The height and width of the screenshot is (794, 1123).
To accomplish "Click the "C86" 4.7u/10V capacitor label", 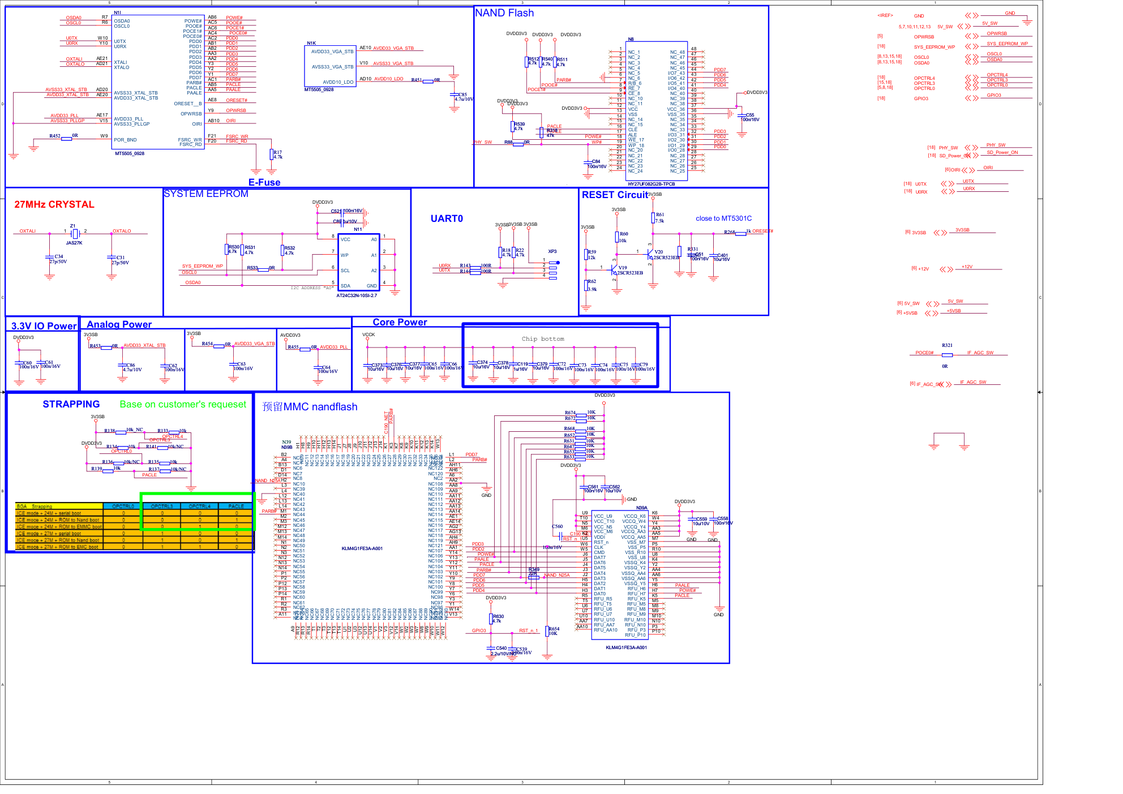I will point(131,365).
